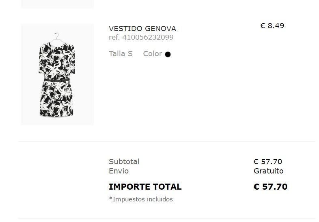Click the partially visible product image at top
This screenshot has width=319, height=222.
57,4
